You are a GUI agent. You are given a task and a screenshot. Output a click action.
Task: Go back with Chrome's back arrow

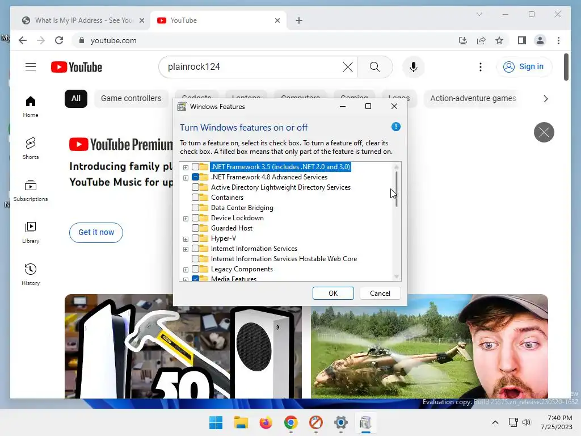tap(23, 40)
